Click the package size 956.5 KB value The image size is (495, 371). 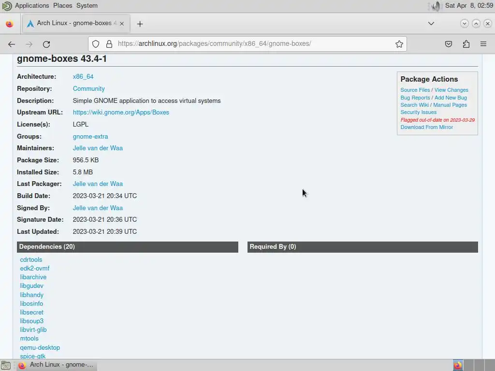(86, 160)
